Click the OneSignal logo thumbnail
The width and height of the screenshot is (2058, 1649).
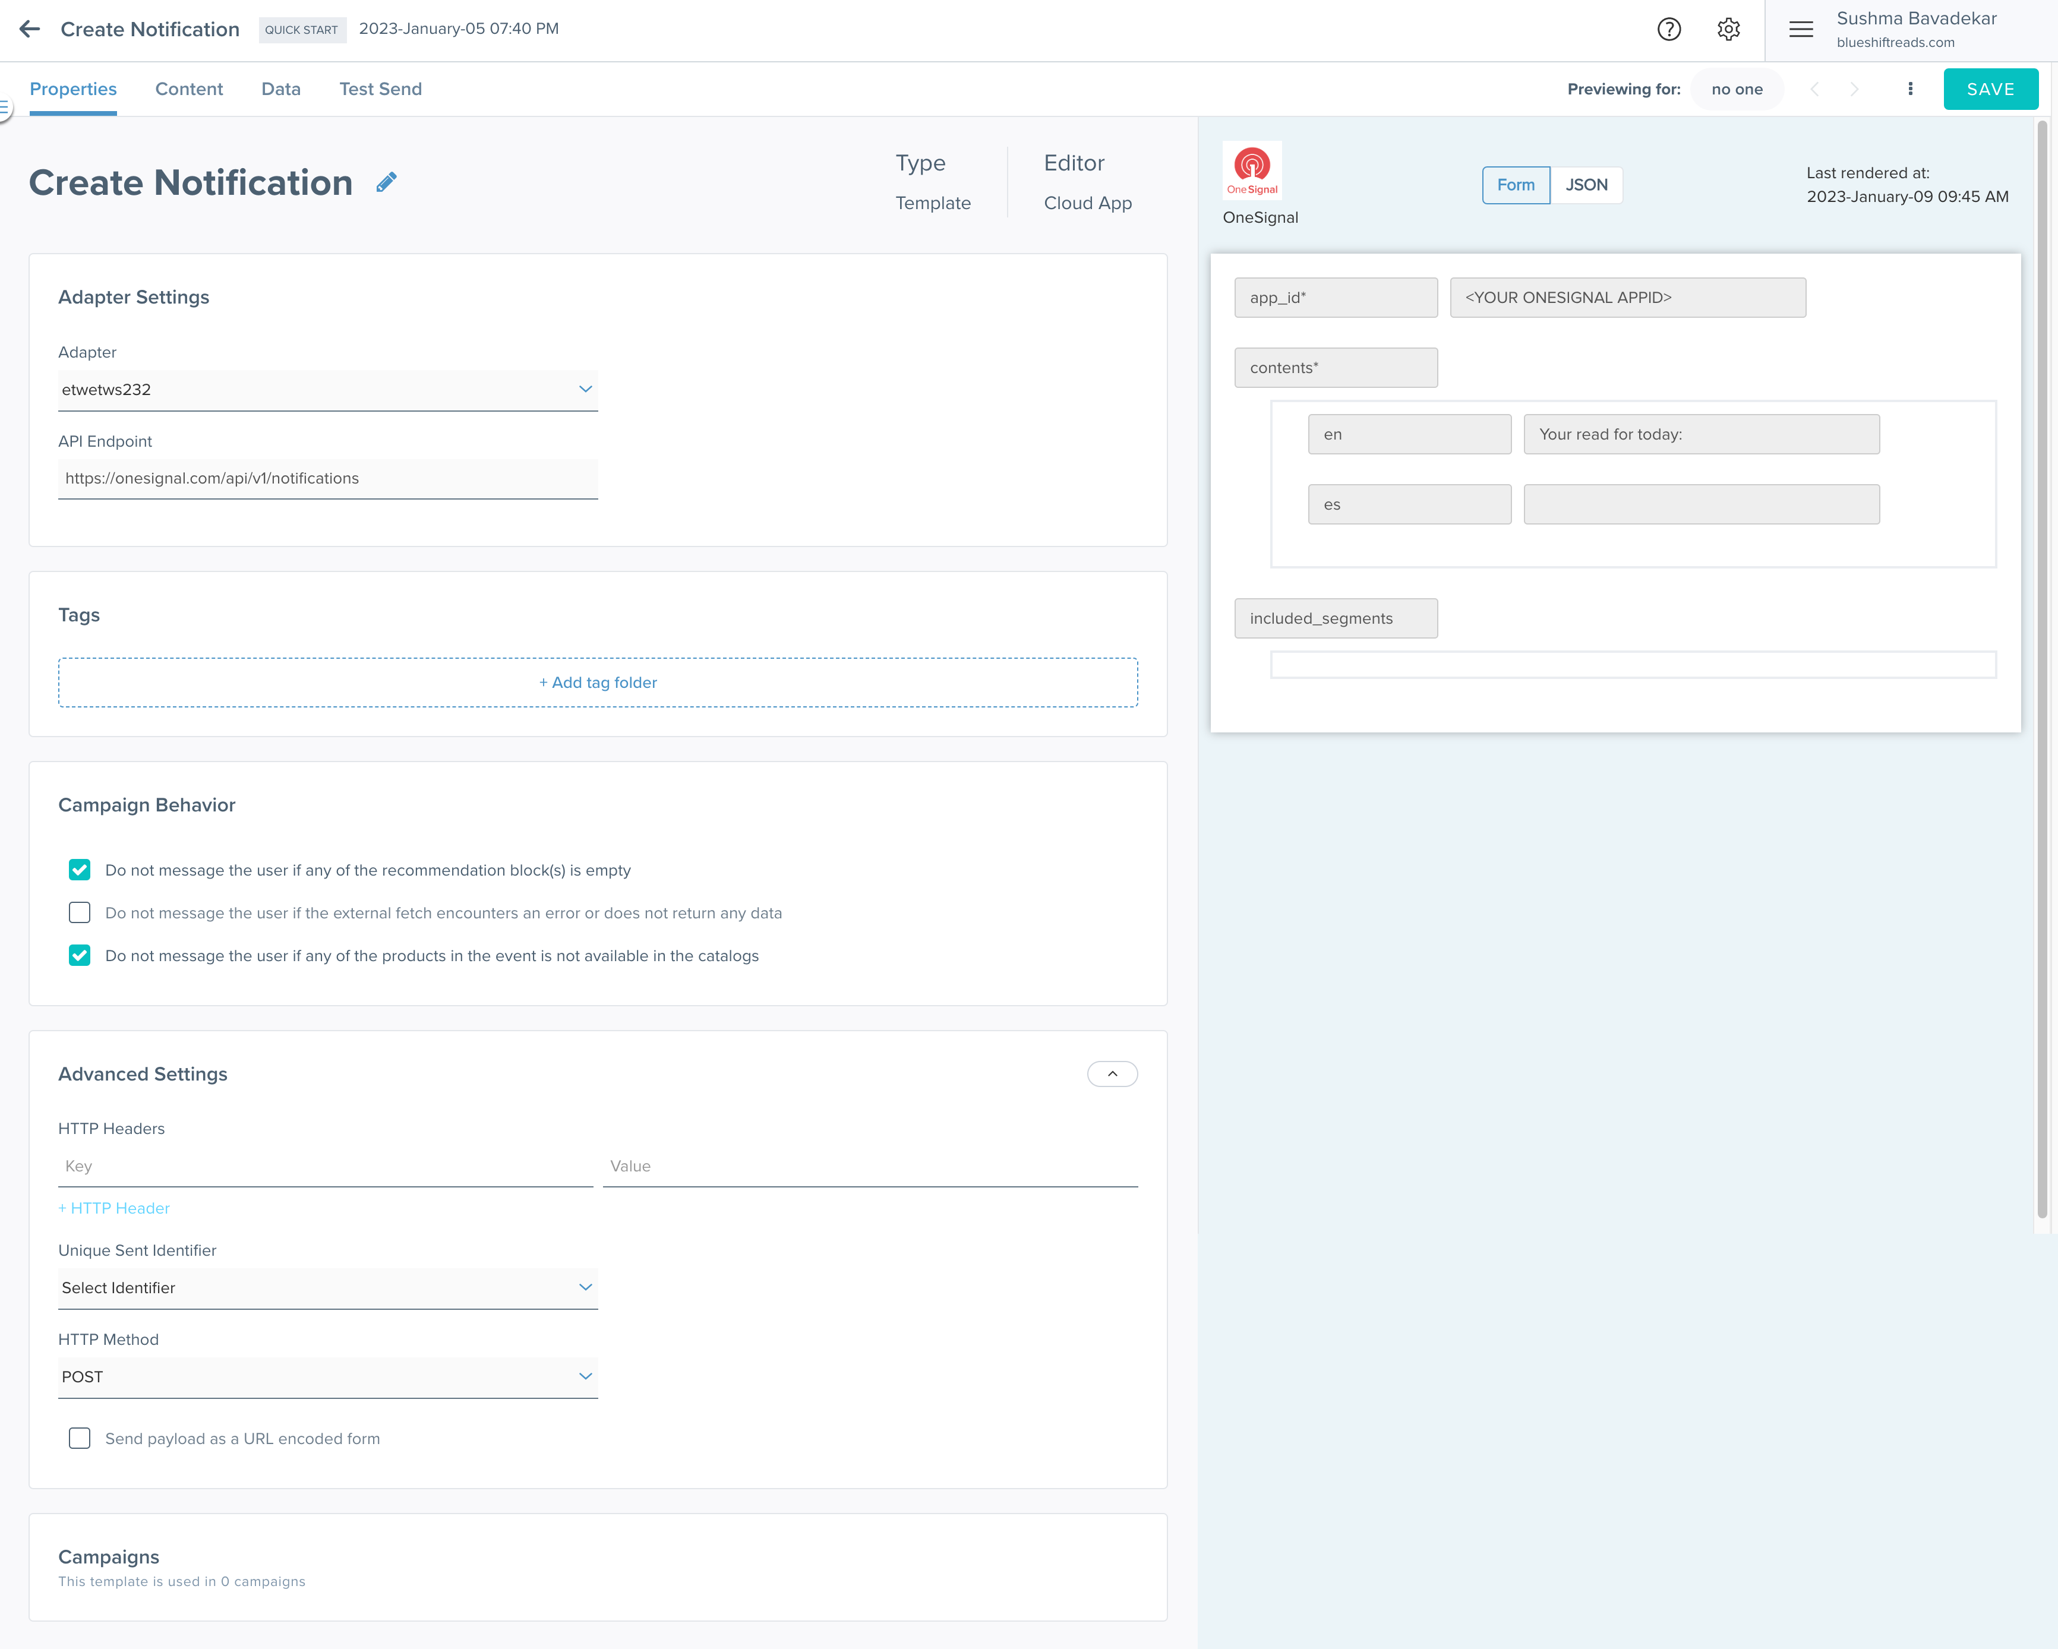1251,170
